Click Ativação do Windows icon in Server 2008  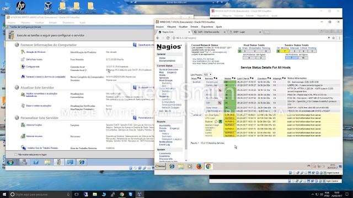pos(23,52)
